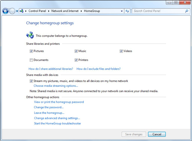Screen dimensions: 192x141
Task: Uncheck the Videos checkbox
Action: pos(121,51)
